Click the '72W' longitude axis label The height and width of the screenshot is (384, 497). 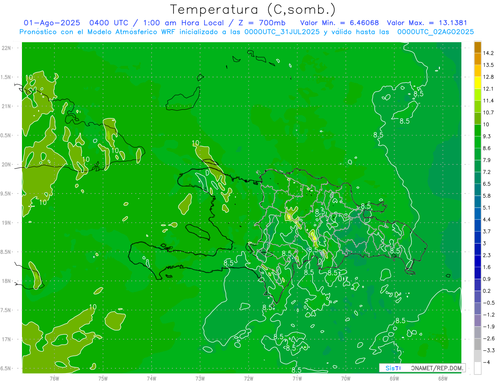click(x=248, y=378)
